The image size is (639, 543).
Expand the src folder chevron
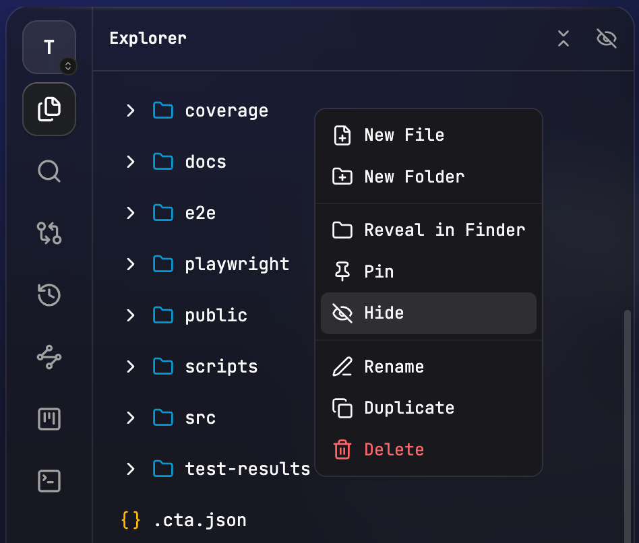pos(130,418)
